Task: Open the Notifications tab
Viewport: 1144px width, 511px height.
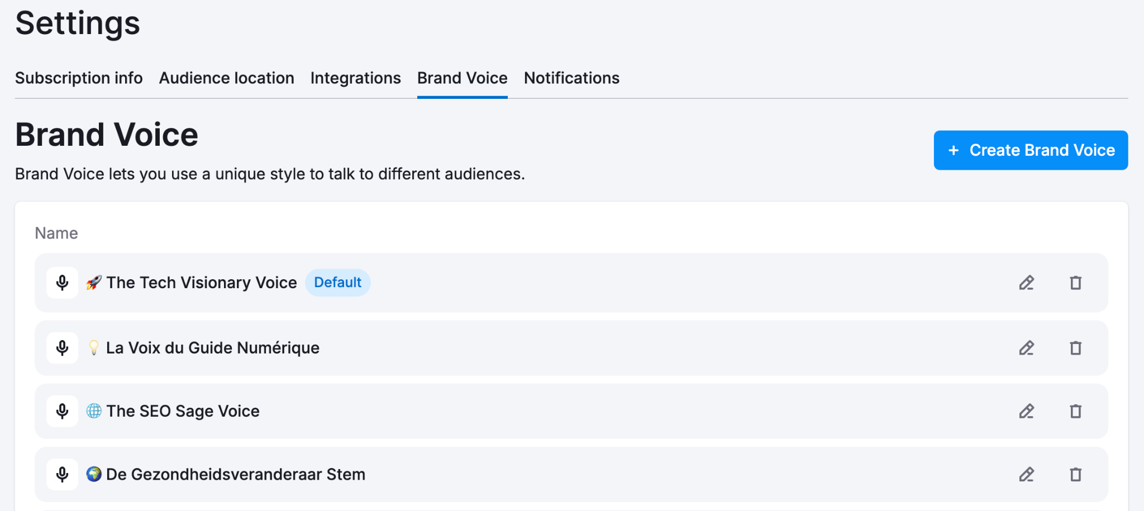Action: [x=571, y=78]
